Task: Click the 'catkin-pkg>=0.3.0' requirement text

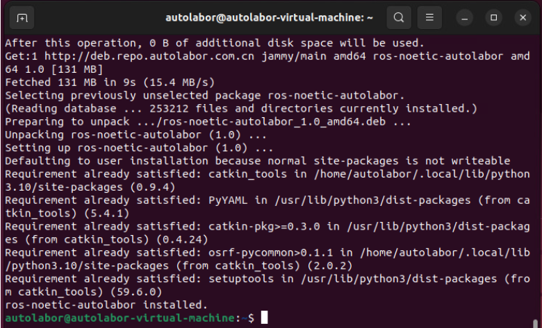Action: (264, 227)
